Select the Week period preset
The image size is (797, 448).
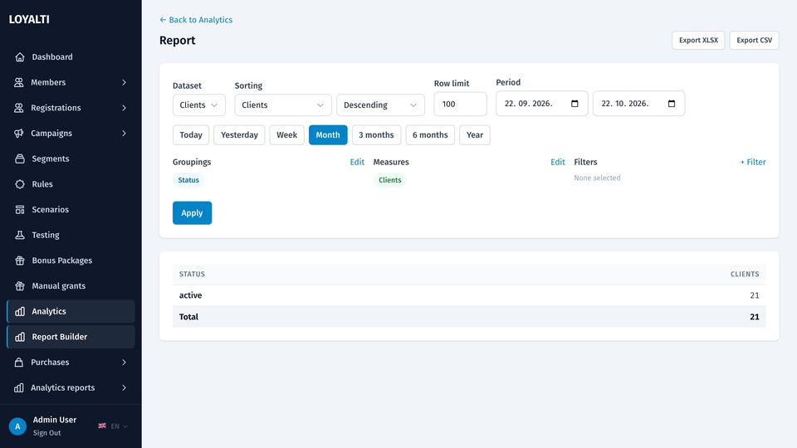coord(286,135)
